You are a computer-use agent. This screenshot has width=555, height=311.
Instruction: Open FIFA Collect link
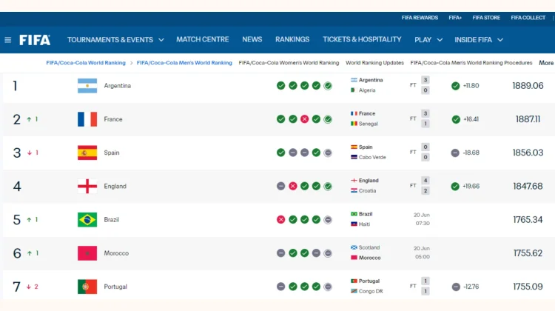pyautogui.click(x=528, y=18)
